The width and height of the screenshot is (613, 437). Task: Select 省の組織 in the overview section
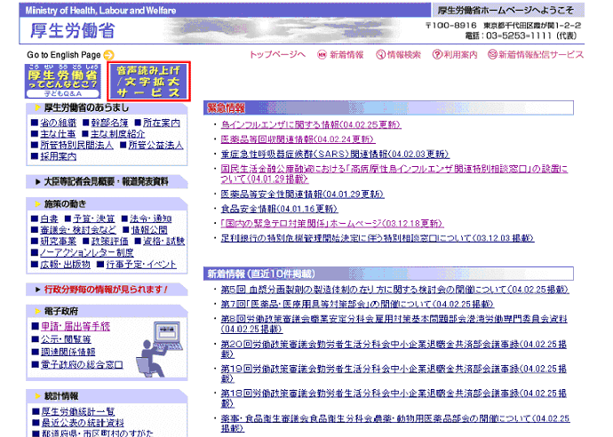coord(58,122)
